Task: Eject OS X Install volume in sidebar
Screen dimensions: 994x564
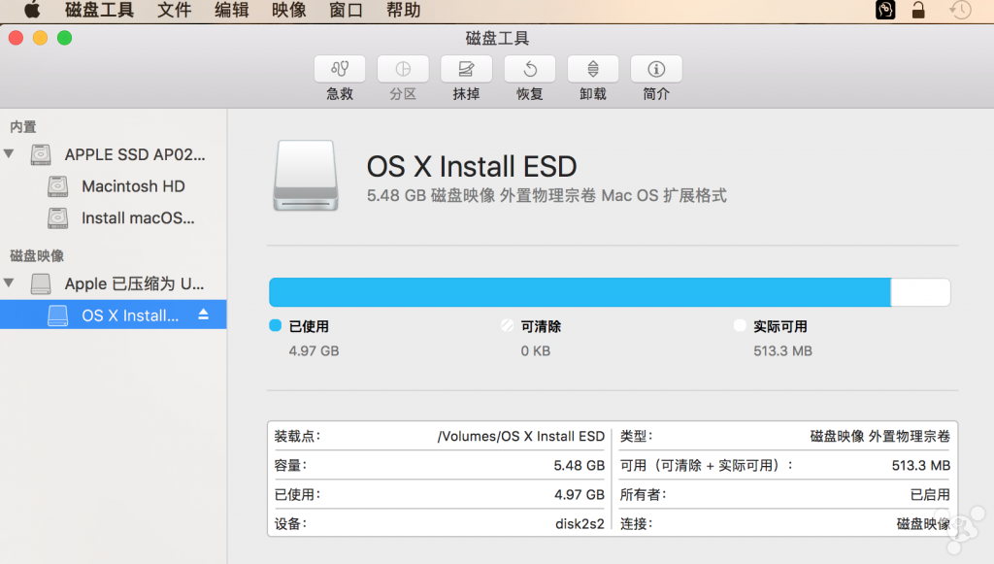Action: pyautogui.click(x=204, y=315)
